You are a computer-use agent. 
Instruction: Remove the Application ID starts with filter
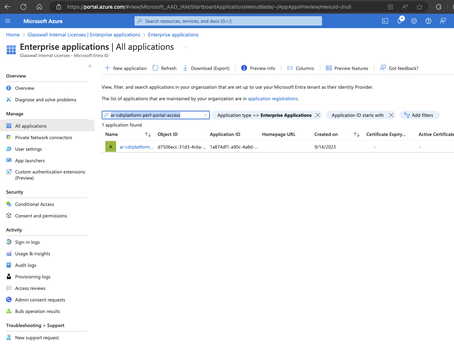coord(391,115)
